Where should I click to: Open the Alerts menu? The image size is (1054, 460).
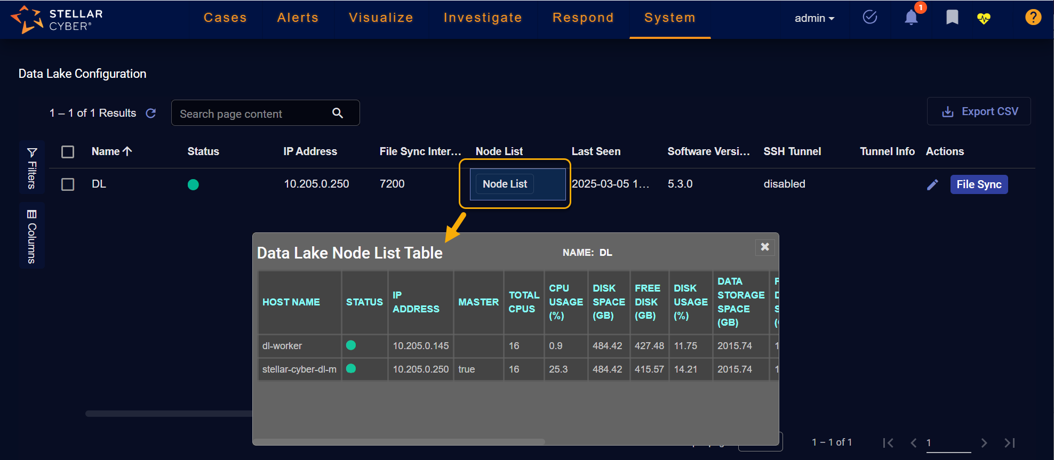click(x=298, y=18)
